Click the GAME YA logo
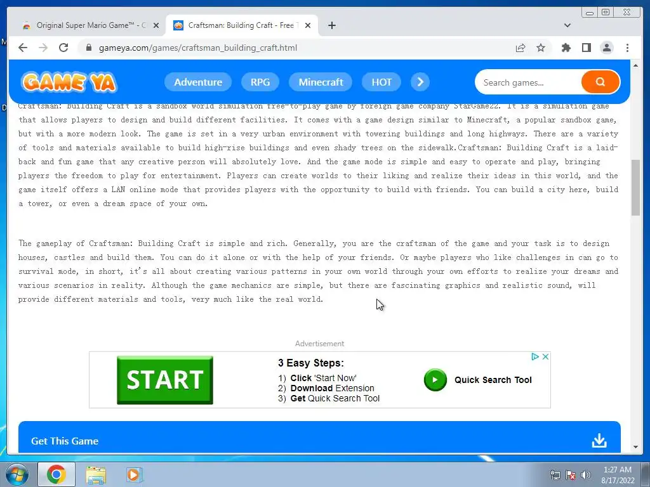 [69, 82]
